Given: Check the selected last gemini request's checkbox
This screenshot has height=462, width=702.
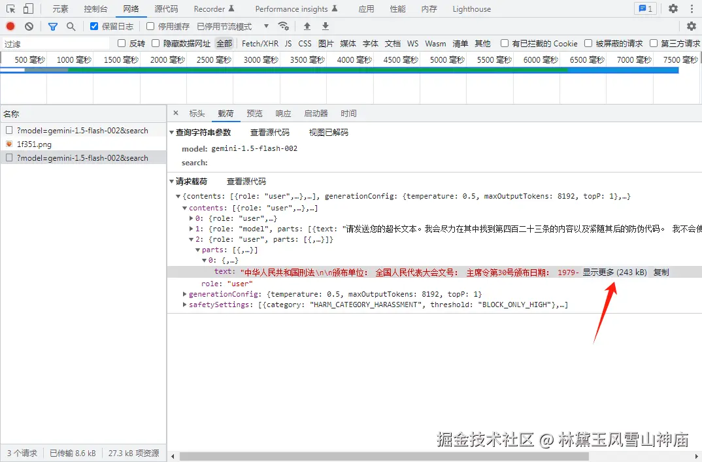Looking at the screenshot, I should click(9, 157).
